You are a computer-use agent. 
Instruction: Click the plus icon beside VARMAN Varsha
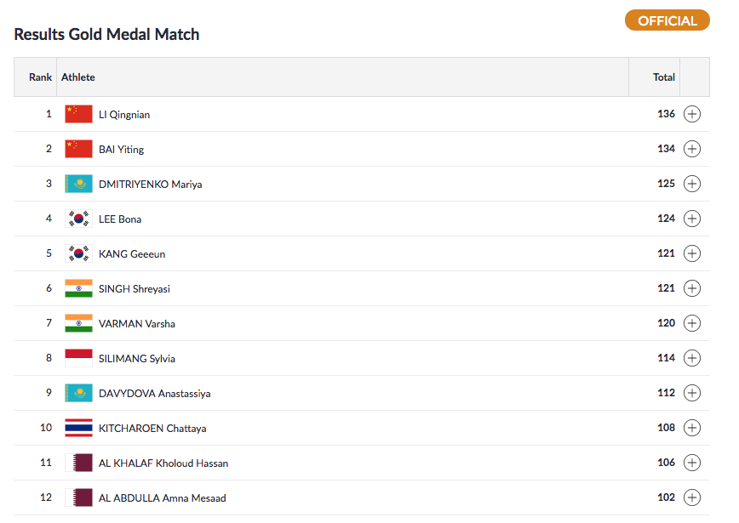(692, 324)
